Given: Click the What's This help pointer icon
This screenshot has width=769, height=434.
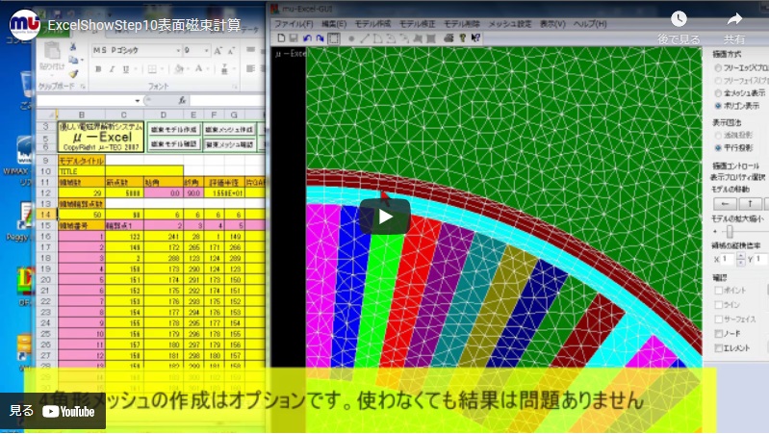Looking at the screenshot, I should 475,38.
